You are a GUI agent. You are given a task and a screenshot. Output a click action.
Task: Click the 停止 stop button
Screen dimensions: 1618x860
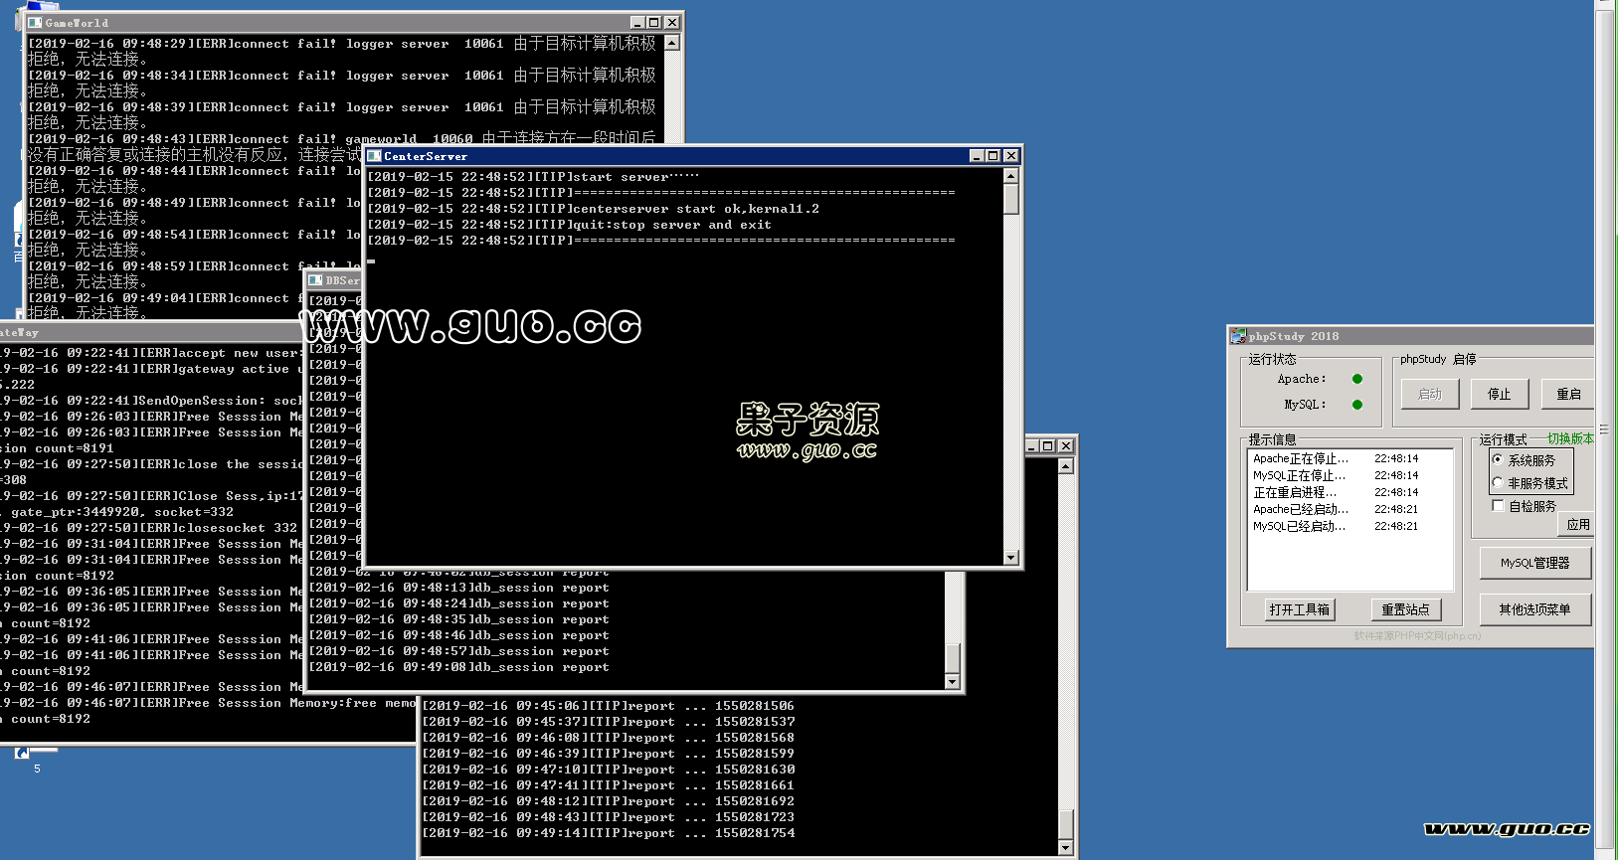tap(1499, 394)
